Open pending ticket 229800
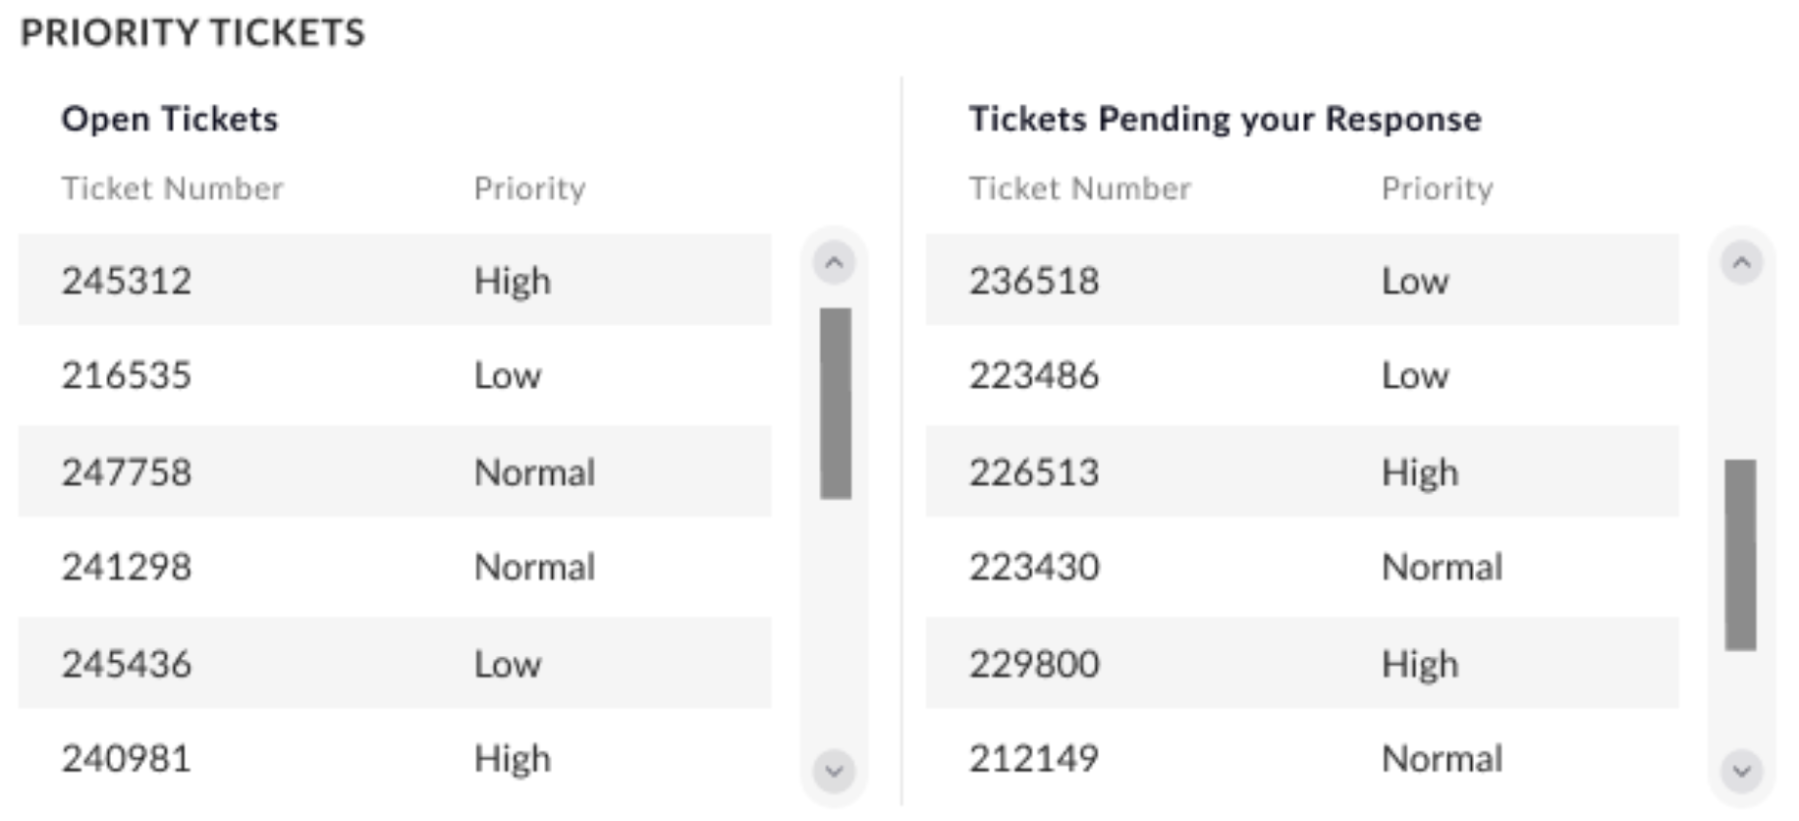Screen dimensions: 1799x821 [x=1034, y=664]
